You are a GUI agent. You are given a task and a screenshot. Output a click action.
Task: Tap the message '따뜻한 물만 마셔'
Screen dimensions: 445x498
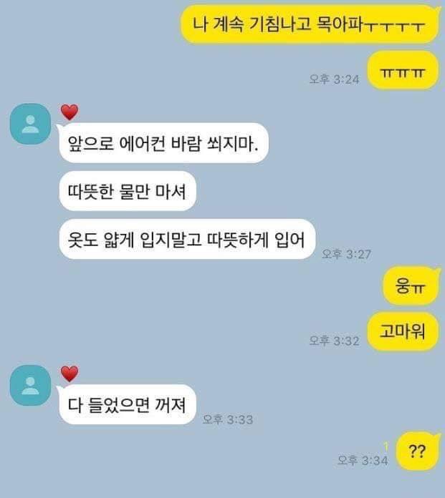click(127, 191)
